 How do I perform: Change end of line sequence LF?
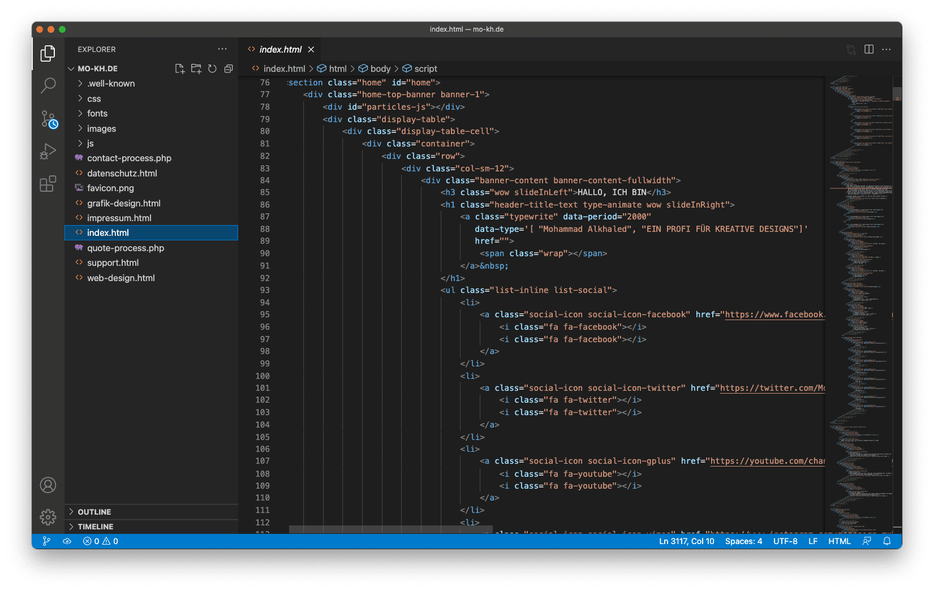click(813, 541)
